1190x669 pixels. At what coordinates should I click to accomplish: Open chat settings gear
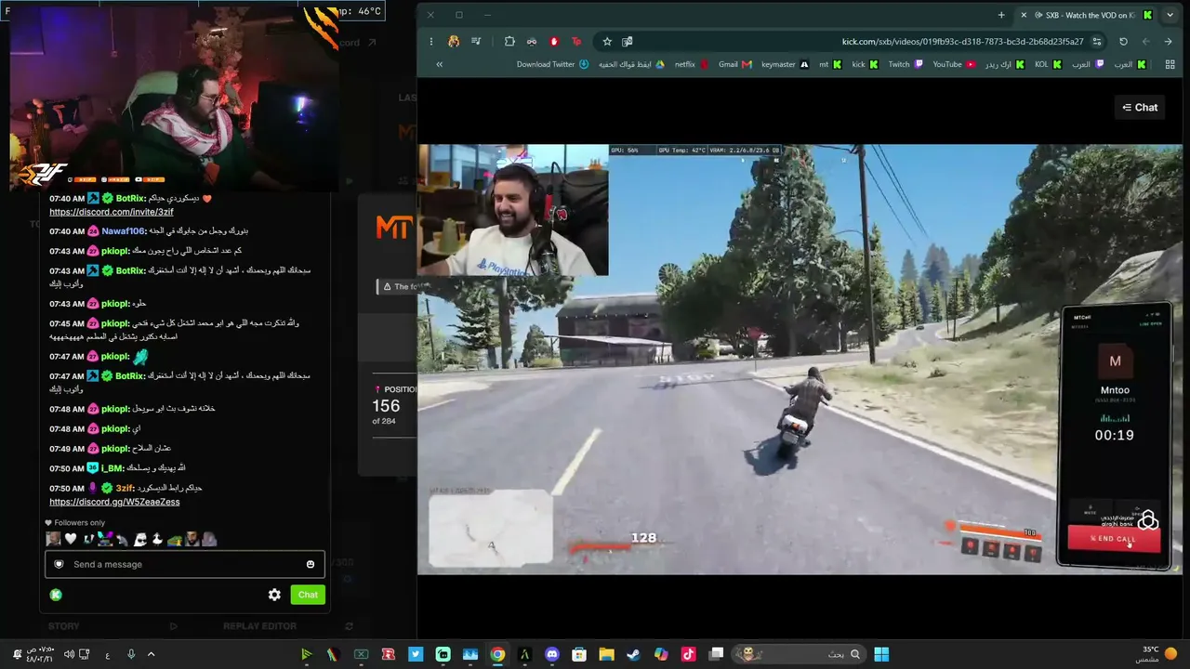[274, 595]
